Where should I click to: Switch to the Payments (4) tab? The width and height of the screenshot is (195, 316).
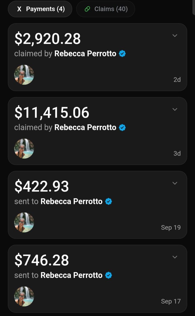pos(40,9)
